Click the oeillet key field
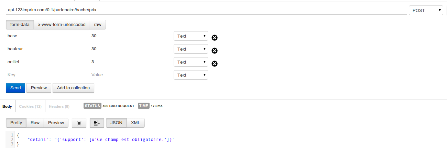Screen dimensions: 447x155 click(x=46, y=62)
